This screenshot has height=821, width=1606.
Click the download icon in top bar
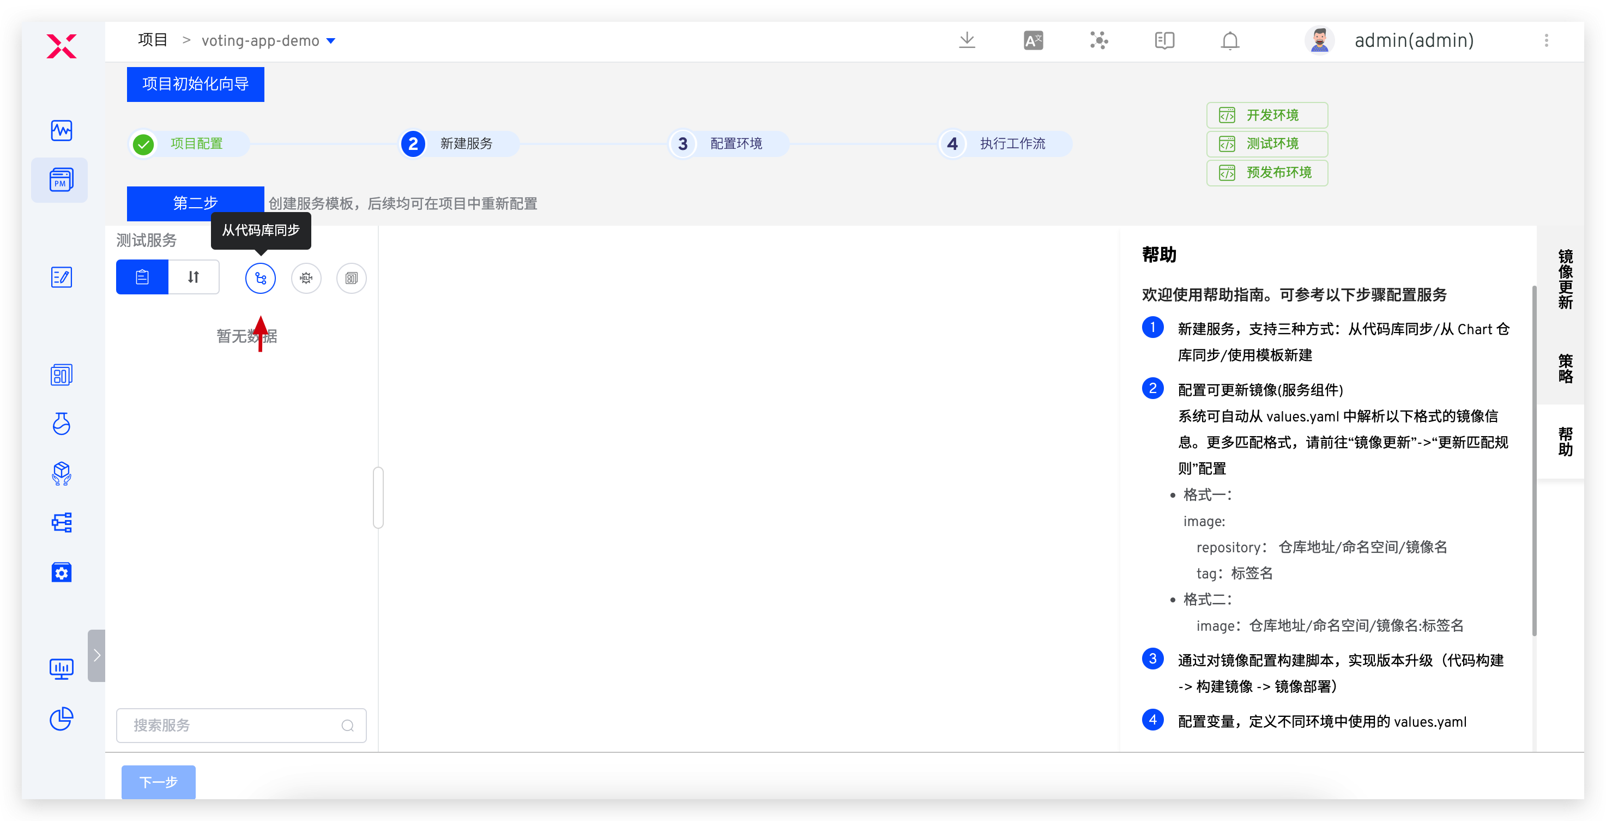(967, 40)
